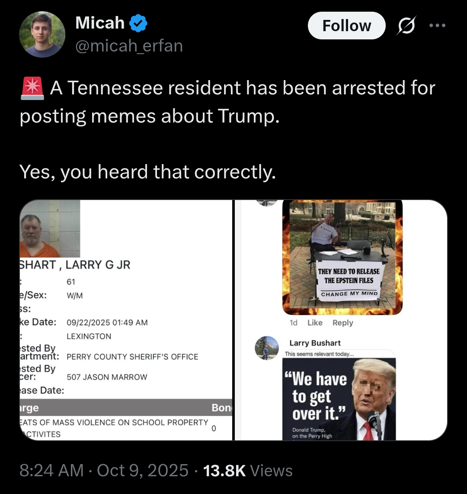
Task: Click the mugshot photo in booking record
Action: pyautogui.click(x=50, y=229)
